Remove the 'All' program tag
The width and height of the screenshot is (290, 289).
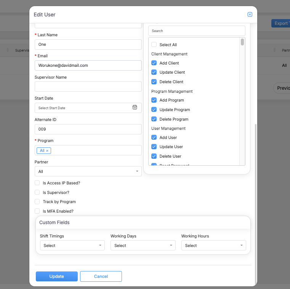coord(47,151)
